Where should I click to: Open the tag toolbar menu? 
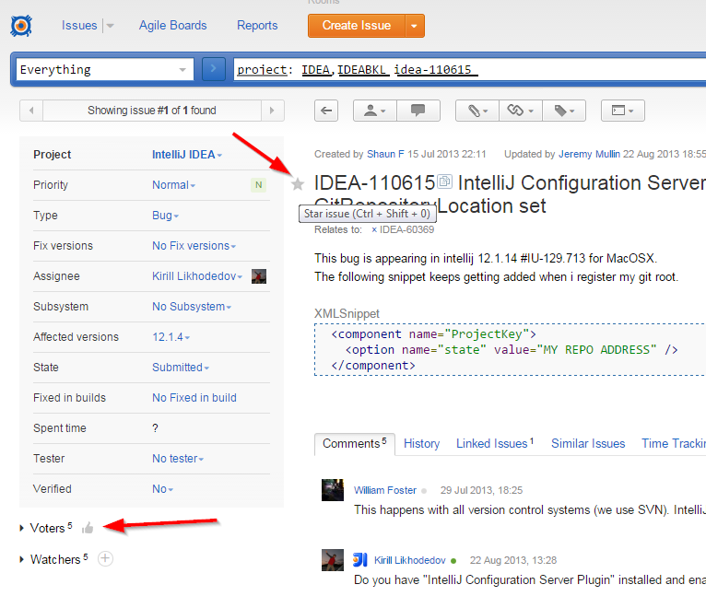[x=564, y=111]
